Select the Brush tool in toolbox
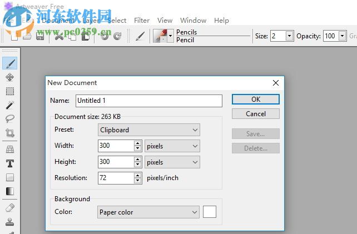The height and width of the screenshot is (234, 357). pos(10,63)
